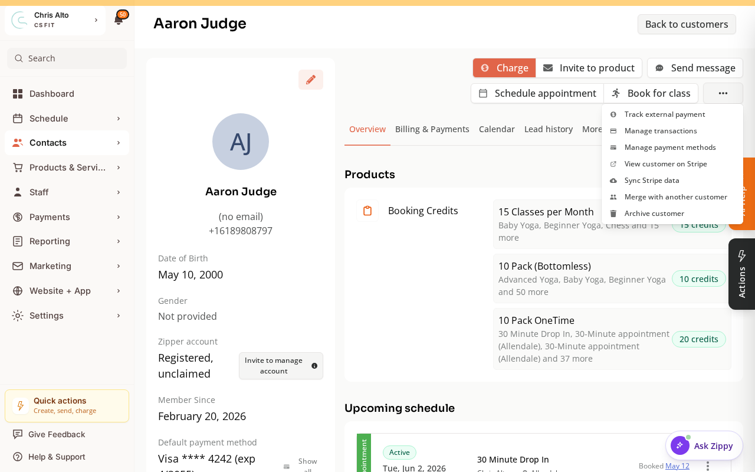Click the Back to customers button
Image resolution: width=755 pixels, height=472 pixels.
(x=687, y=24)
